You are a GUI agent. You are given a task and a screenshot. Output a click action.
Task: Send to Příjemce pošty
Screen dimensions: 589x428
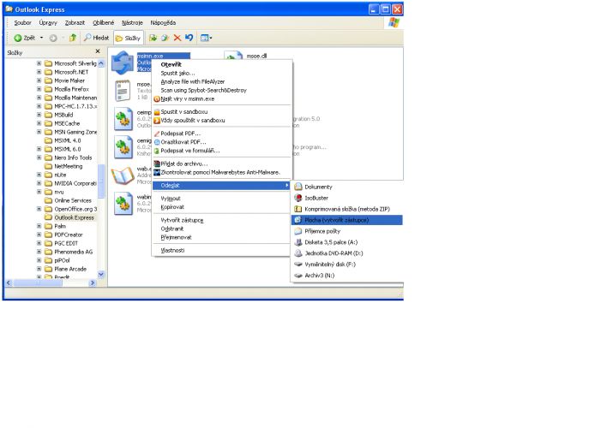click(347, 231)
